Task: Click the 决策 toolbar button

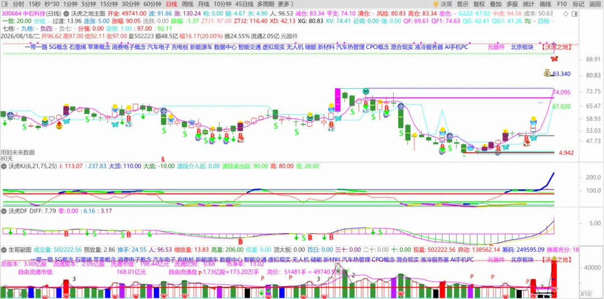Action: pyautogui.click(x=446, y=4)
